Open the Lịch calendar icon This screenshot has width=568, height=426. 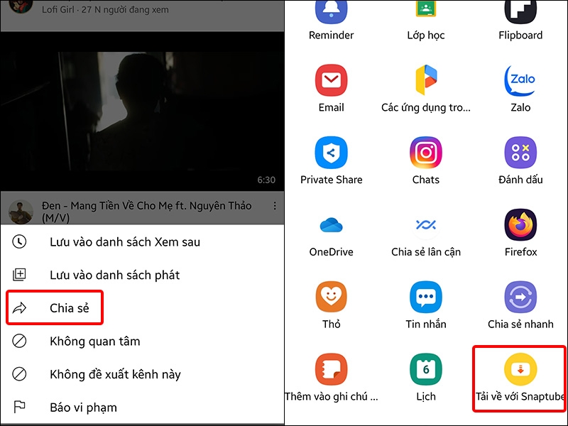(x=425, y=369)
